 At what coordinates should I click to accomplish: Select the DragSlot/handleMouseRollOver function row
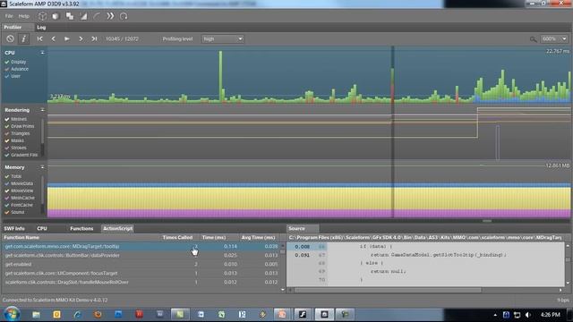pyautogui.click(x=141, y=283)
